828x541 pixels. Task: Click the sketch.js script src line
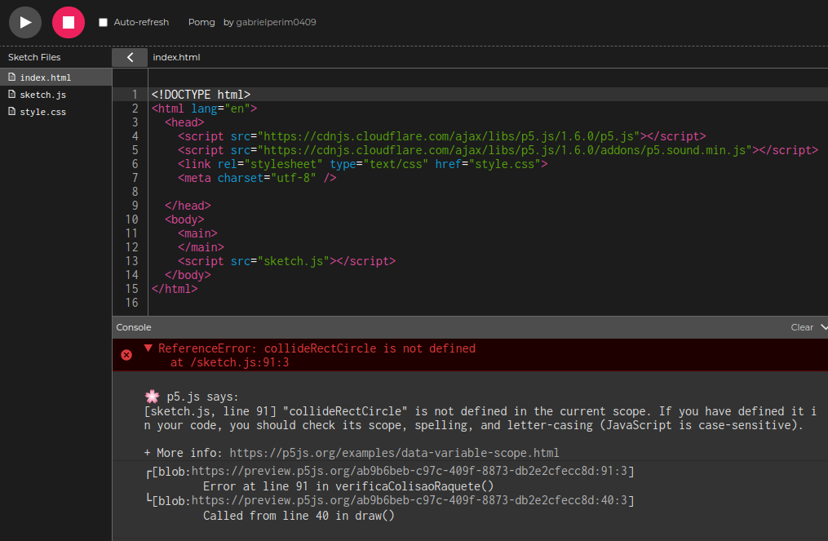(x=286, y=261)
